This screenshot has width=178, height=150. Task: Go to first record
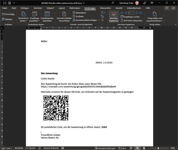122,13
